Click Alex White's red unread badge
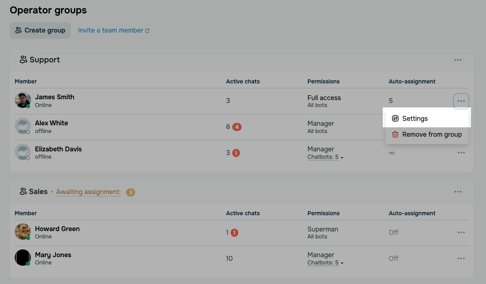 tap(237, 127)
